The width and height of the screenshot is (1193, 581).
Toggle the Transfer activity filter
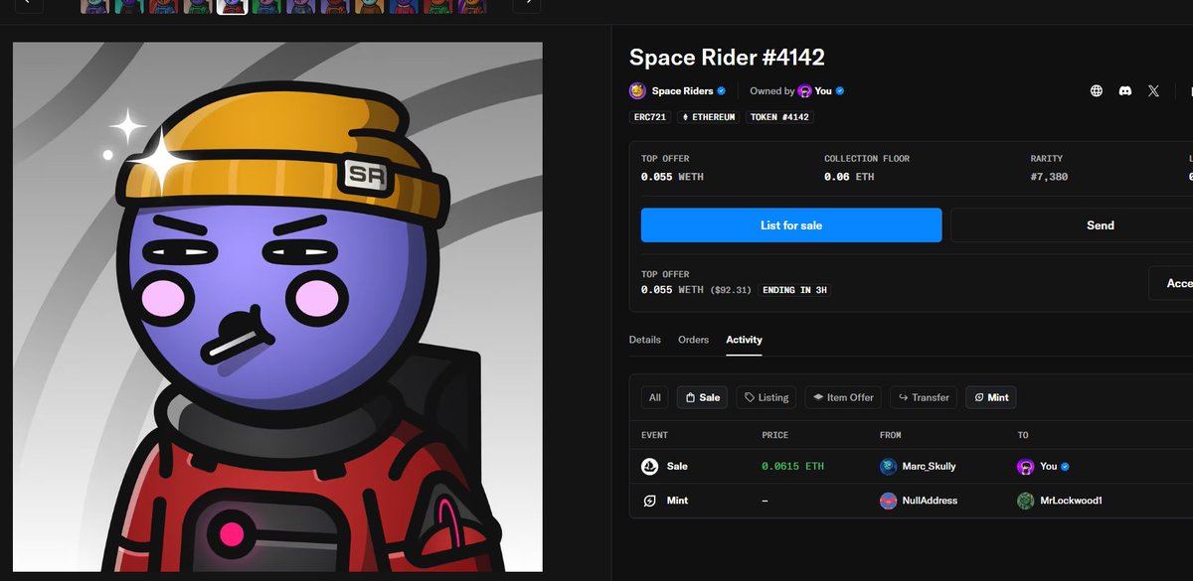tap(924, 397)
